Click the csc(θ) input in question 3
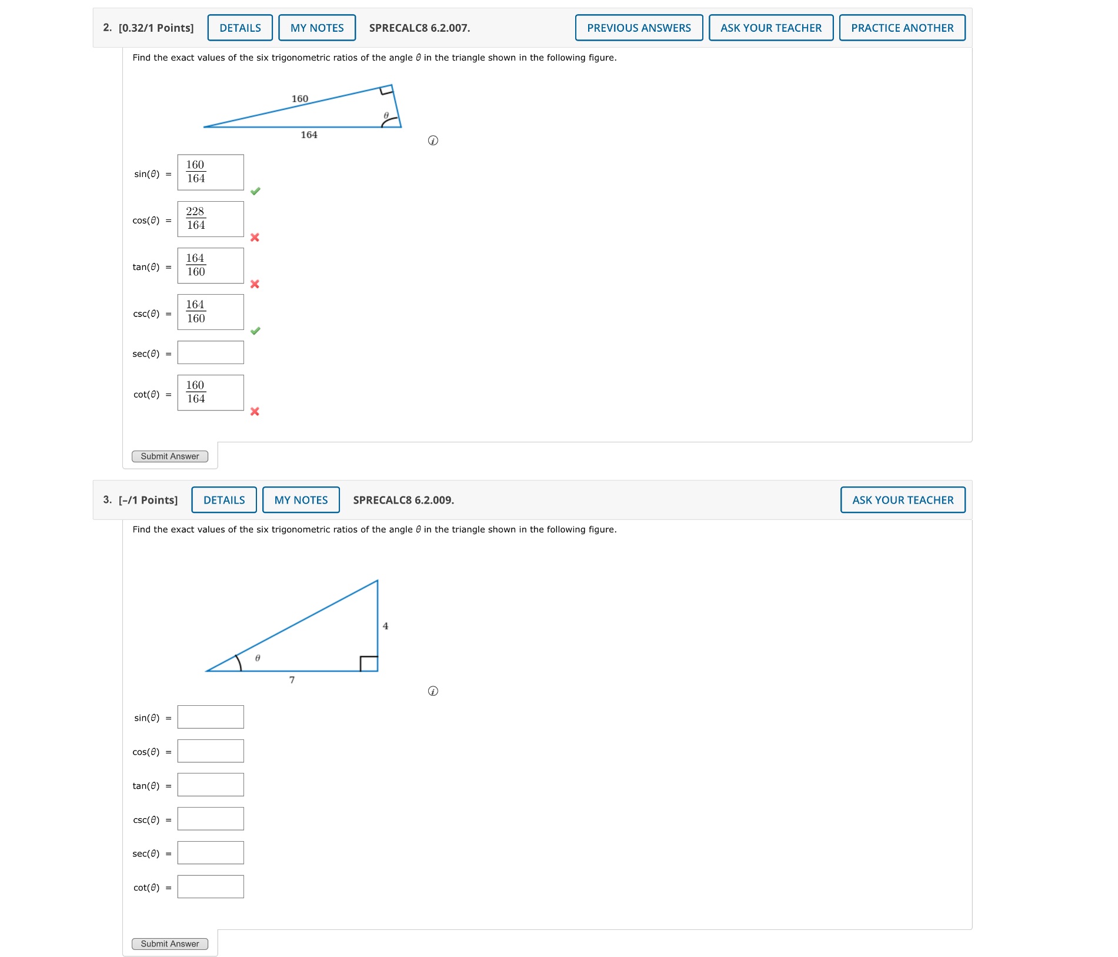 [x=211, y=819]
